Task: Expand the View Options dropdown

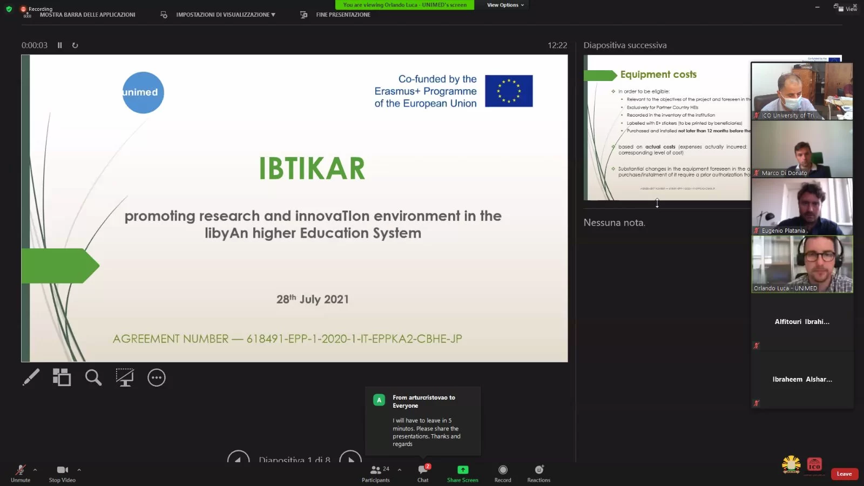Action: click(505, 5)
